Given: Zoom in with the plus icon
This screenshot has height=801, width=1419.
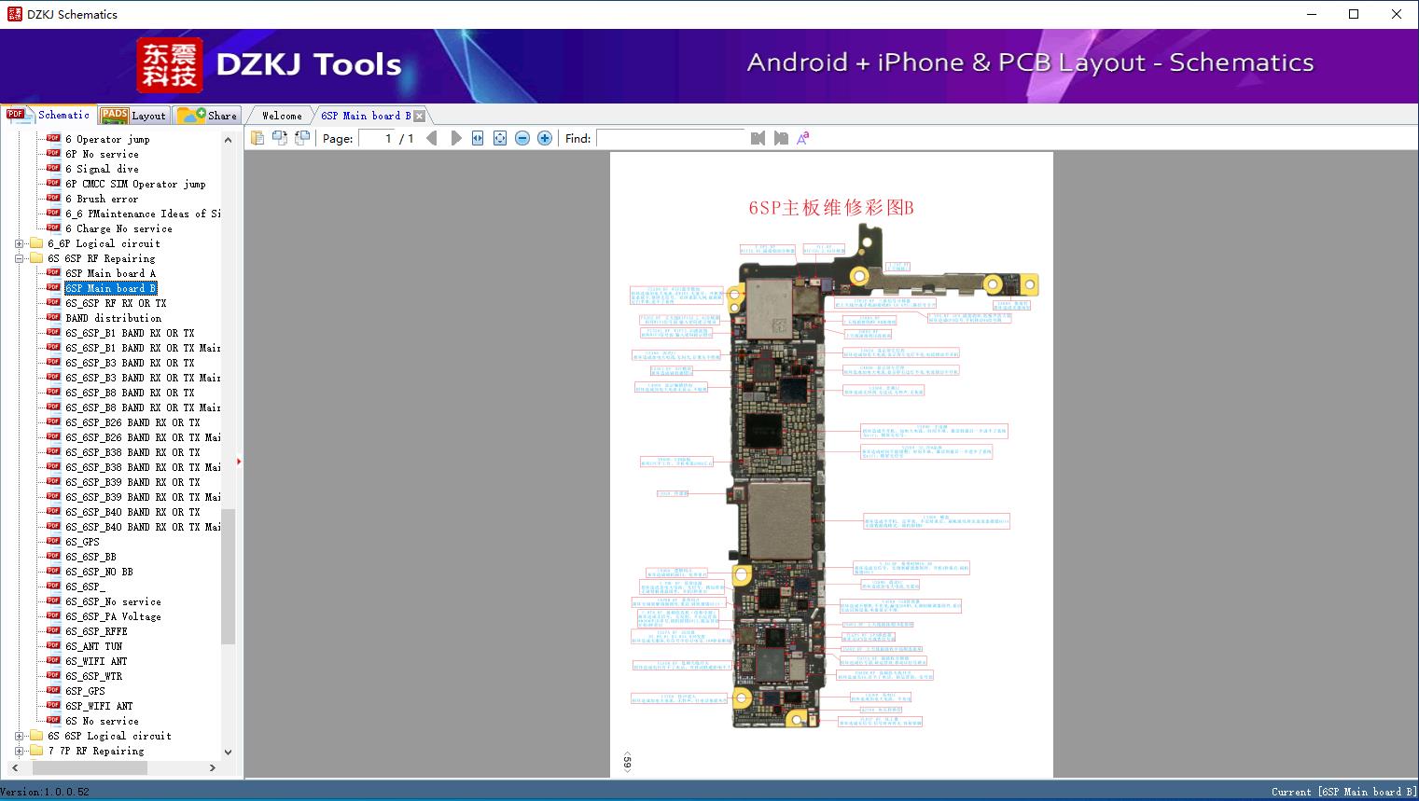Looking at the screenshot, I should pos(545,138).
